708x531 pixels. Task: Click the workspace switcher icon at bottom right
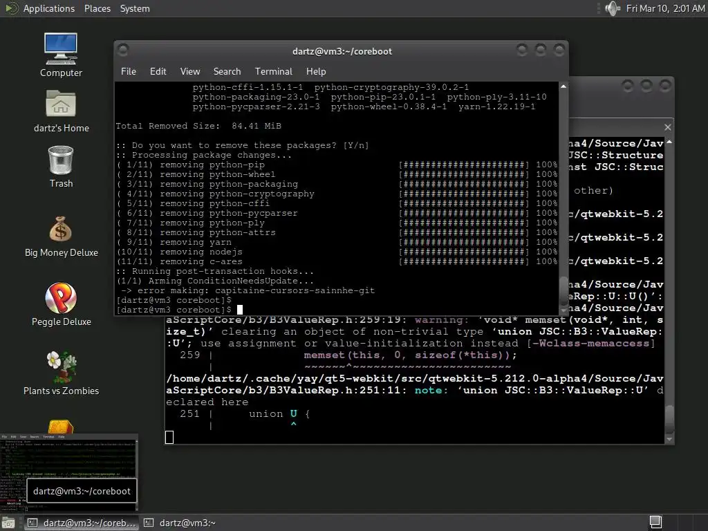click(655, 523)
